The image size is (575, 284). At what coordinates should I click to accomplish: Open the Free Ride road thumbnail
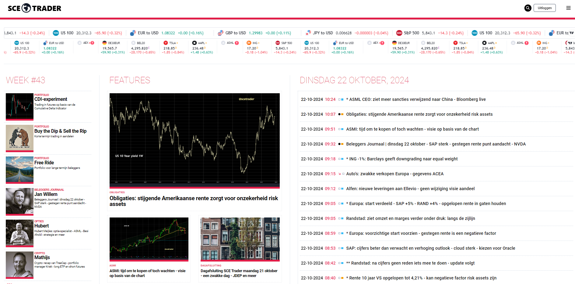point(19,169)
